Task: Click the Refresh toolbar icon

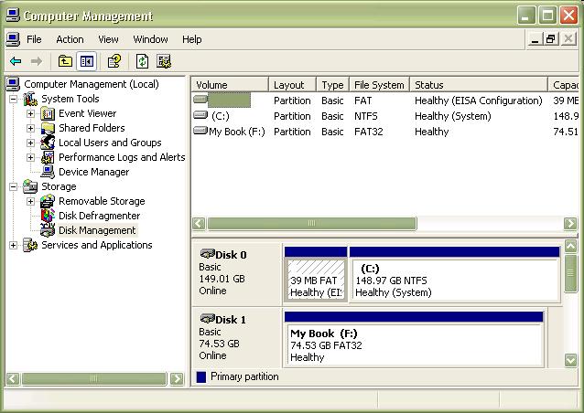Action: (142, 61)
